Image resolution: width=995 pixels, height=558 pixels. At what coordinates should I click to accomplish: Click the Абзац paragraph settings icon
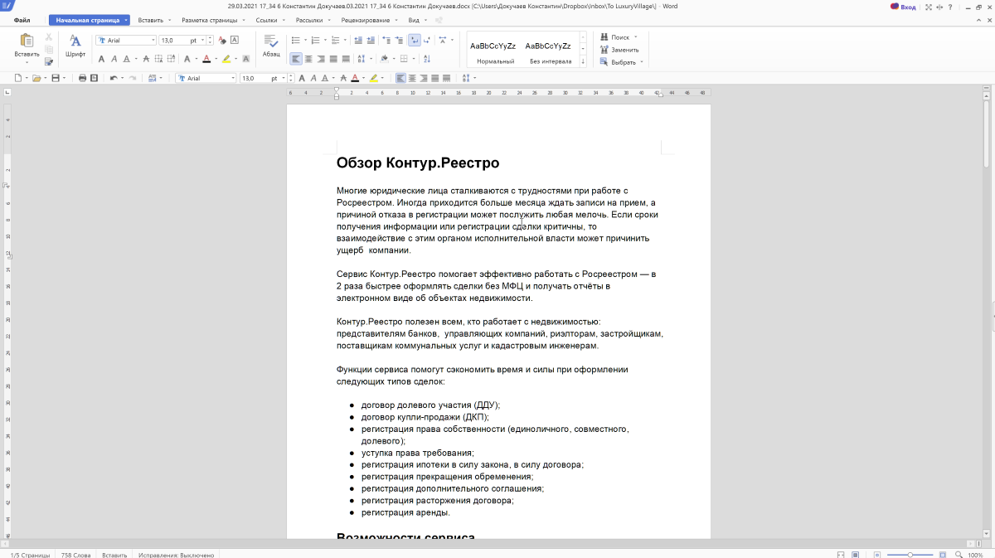(271, 46)
